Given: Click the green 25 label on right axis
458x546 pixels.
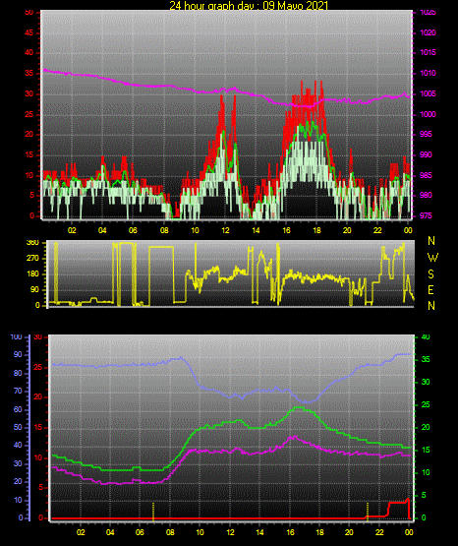Looking at the screenshot, I should point(426,404).
